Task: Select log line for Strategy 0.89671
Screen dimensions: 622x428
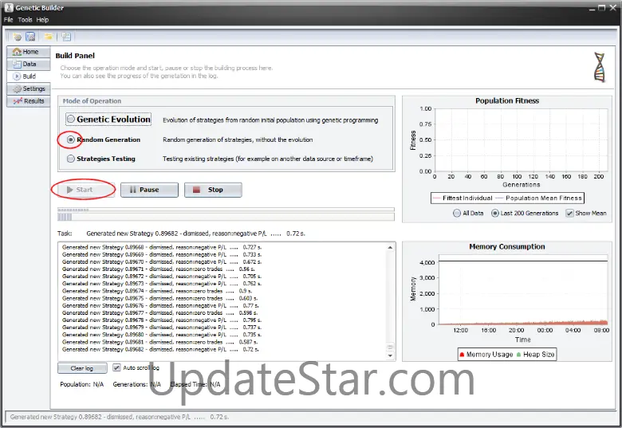Action: coord(159,269)
